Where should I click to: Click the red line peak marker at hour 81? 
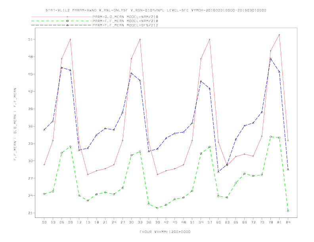click(x=280, y=34)
